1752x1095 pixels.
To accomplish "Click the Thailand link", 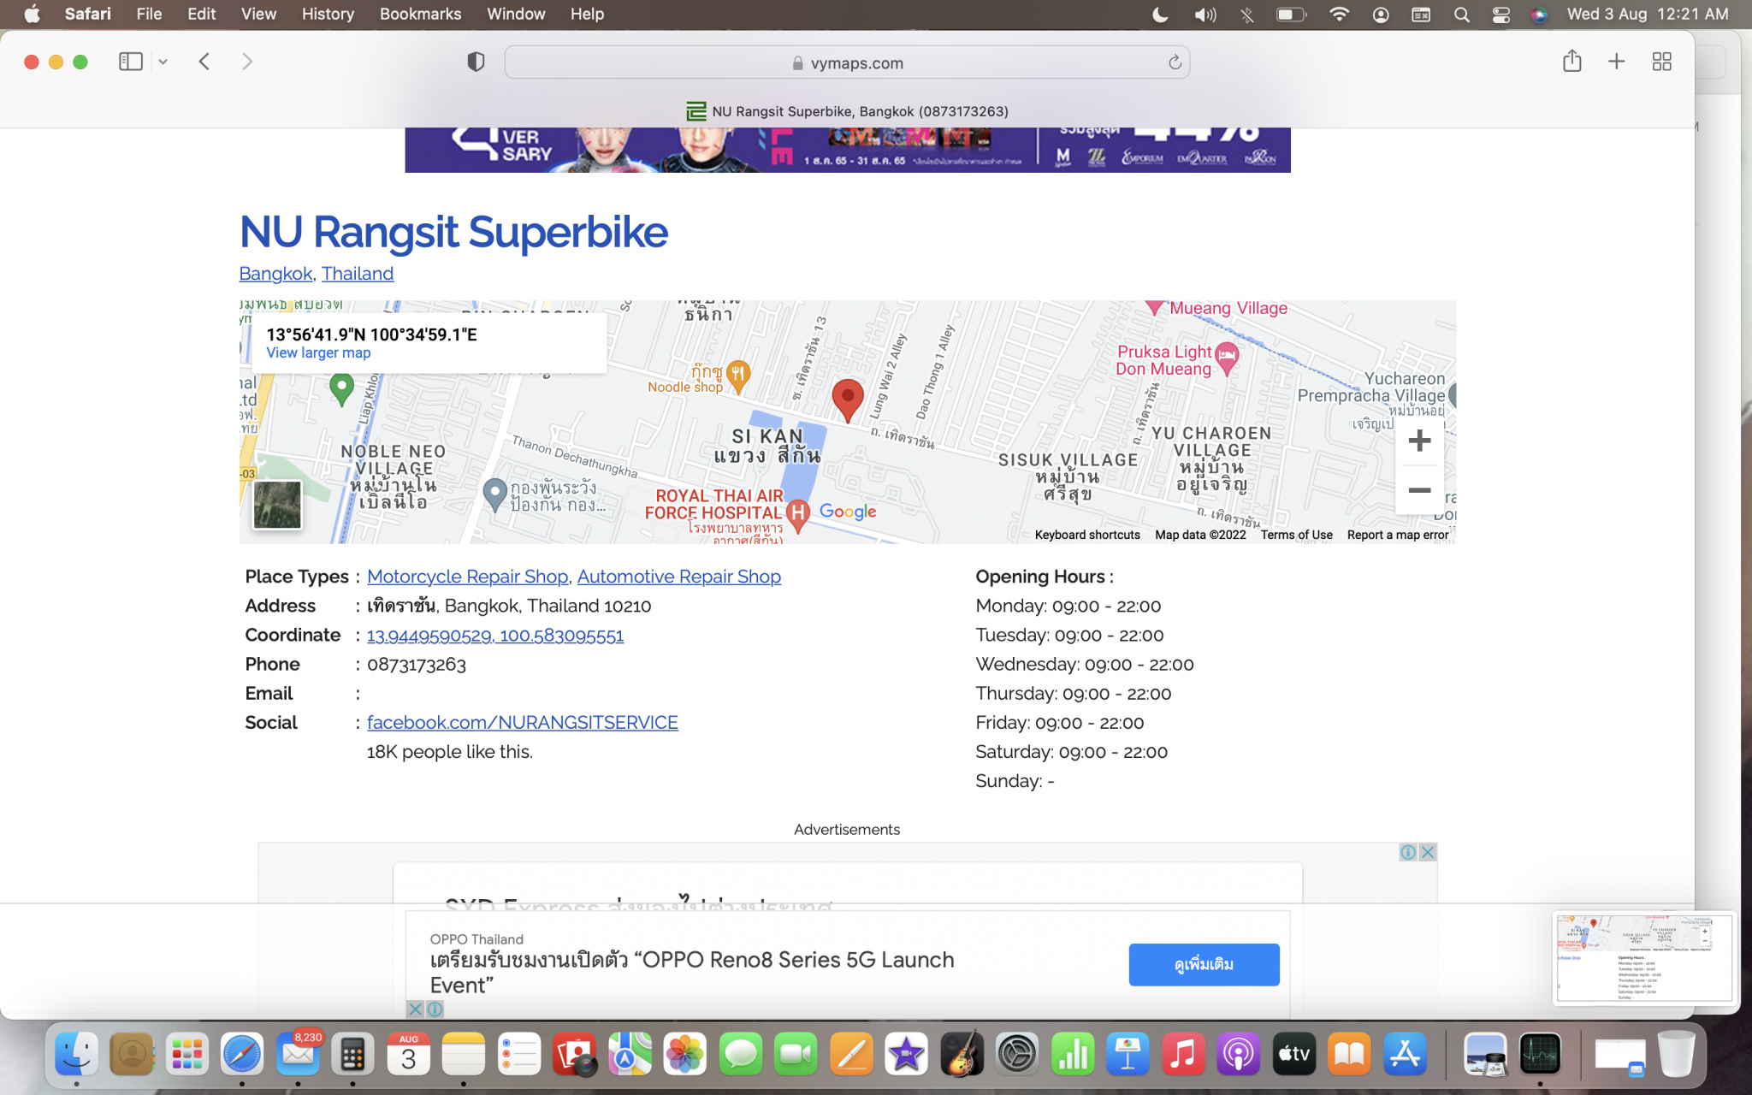I will point(358,274).
